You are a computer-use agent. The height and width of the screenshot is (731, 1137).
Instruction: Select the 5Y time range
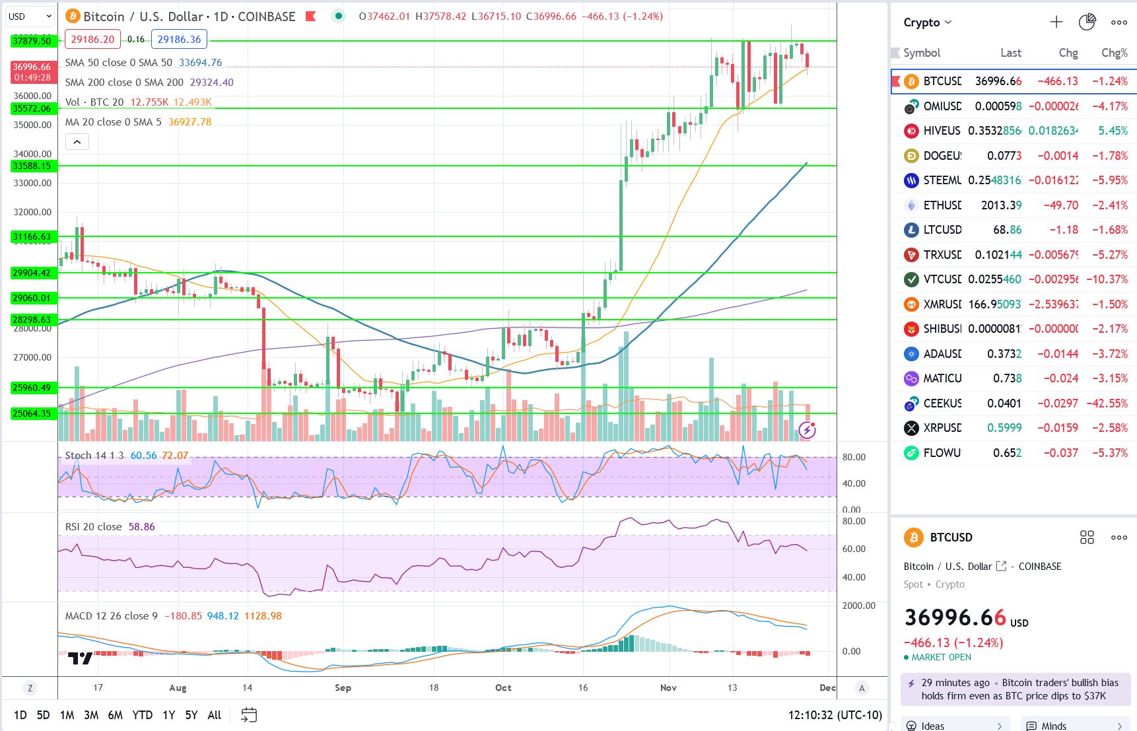pyautogui.click(x=191, y=715)
